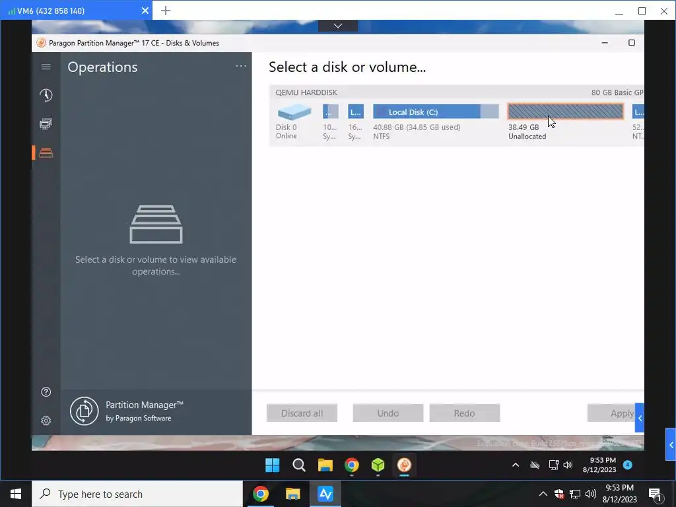Expand the remote session top dropdown chevron

point(338,26)
